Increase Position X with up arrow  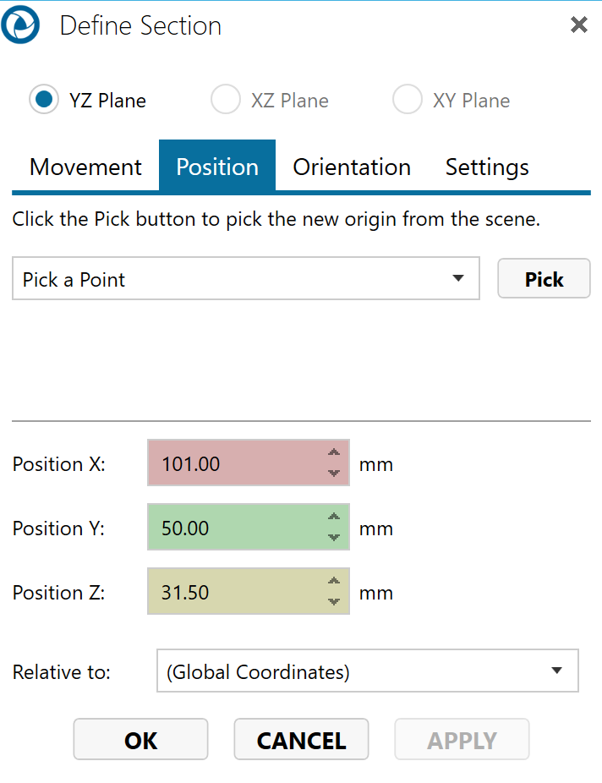pos(334,453)
